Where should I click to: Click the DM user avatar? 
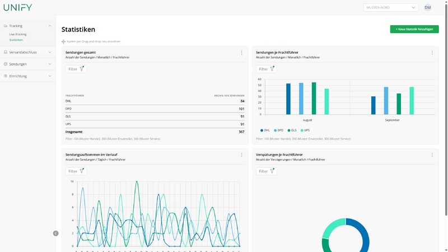point(427,7)
